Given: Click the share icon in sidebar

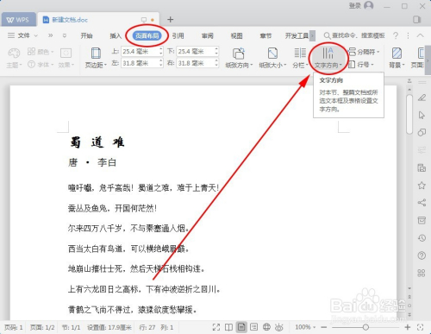Looking at the screenshot, I should click(x=422, y=203).
